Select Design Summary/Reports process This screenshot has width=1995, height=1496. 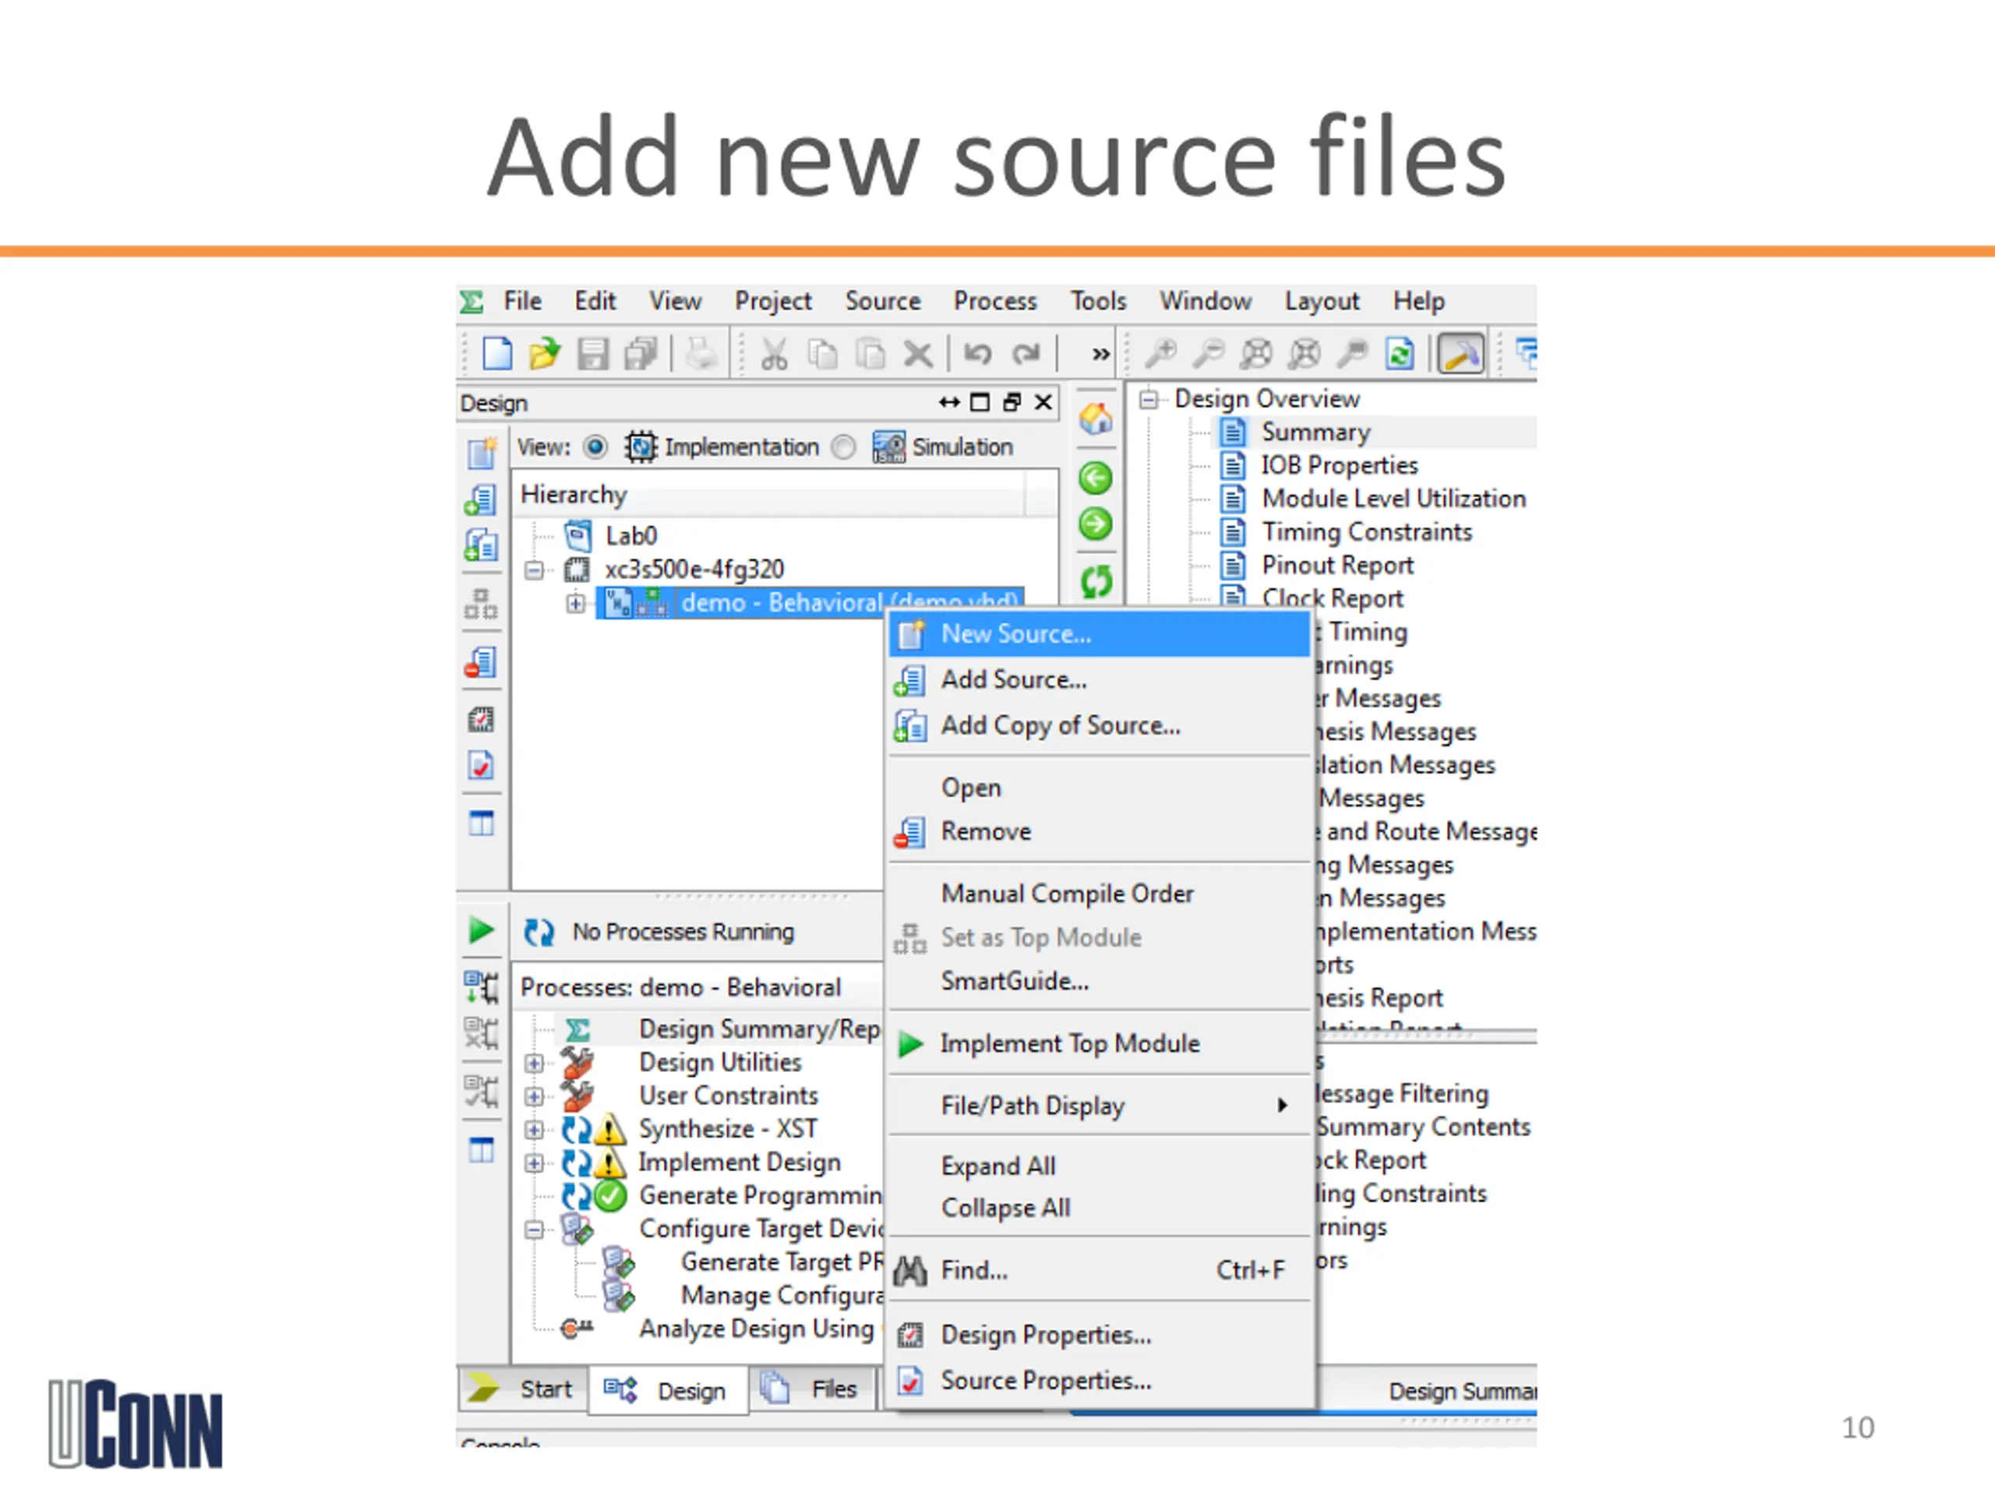tap(759, 1030)
